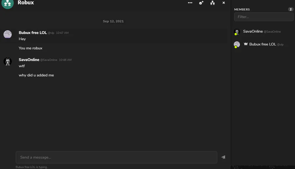Open Bubux free LOL profile from message author
The height and width of the screenshot is (169, 295).
[x=33, y=33]
